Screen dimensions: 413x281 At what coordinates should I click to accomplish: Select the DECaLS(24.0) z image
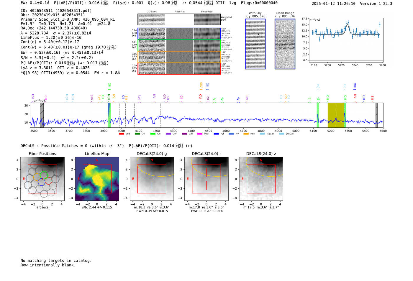[261, 179]
